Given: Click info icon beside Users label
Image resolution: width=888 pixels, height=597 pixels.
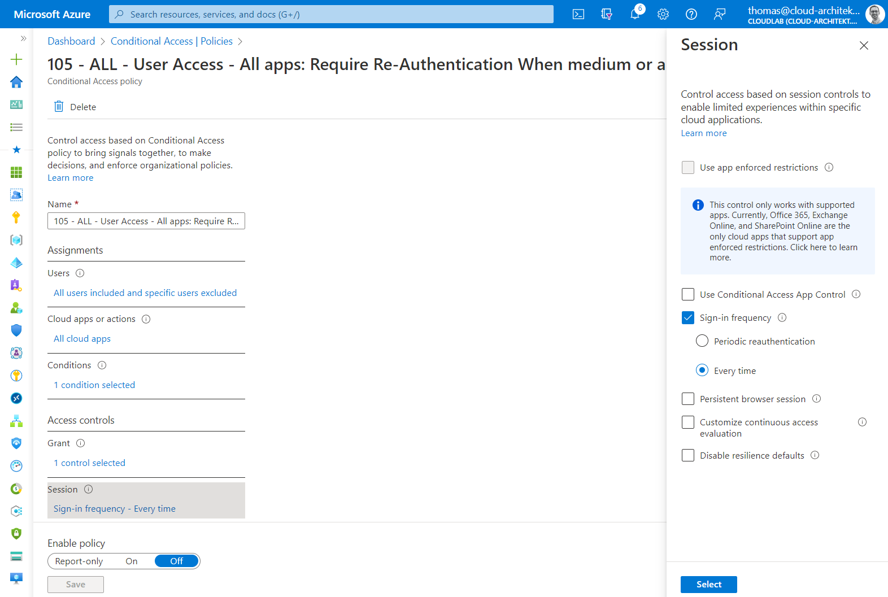Looking at the screenshot, I should (80, 273).
